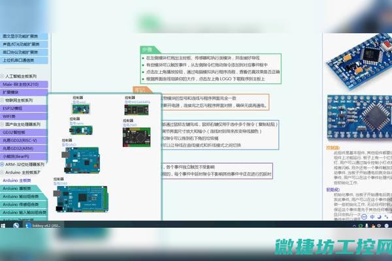Click the 步骤 green heading tab

[149, 50]
